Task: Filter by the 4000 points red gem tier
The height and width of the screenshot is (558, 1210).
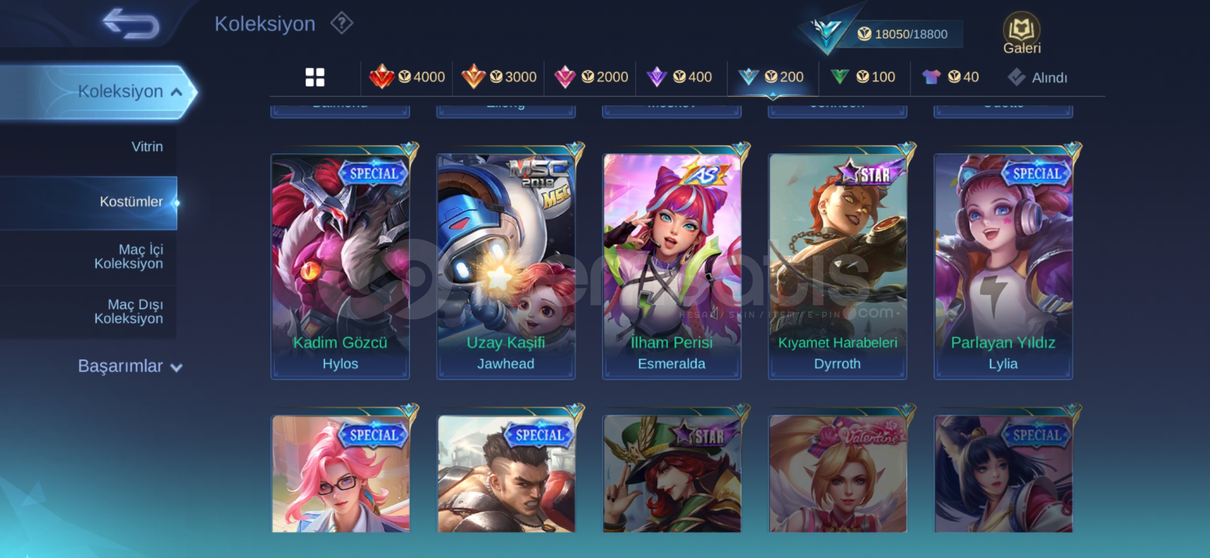Action: tap(407, 77)
